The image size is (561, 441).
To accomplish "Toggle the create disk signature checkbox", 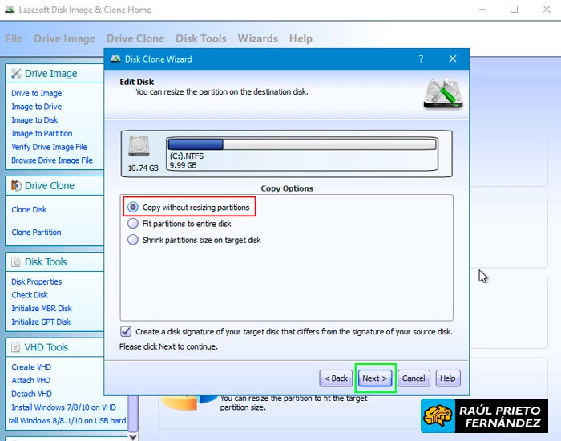I will 126,331.
